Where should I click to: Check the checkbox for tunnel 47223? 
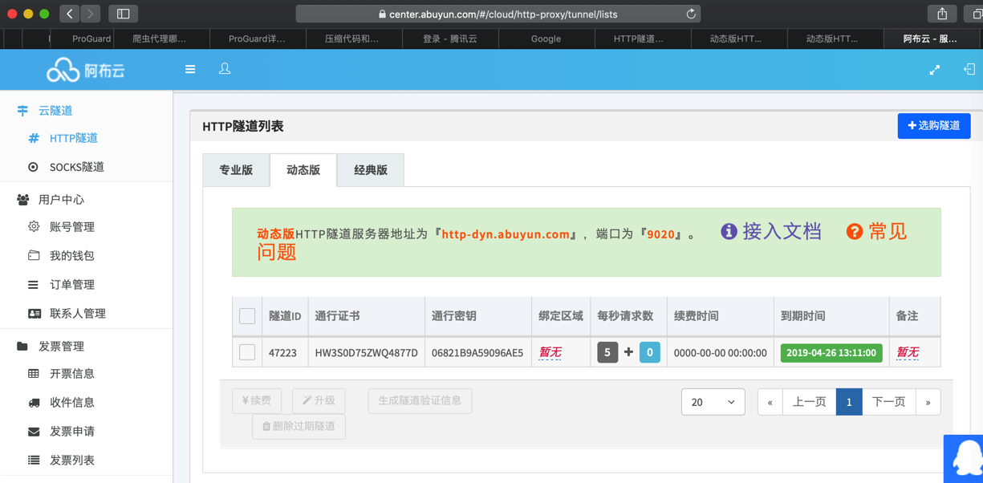coord(247,352)
